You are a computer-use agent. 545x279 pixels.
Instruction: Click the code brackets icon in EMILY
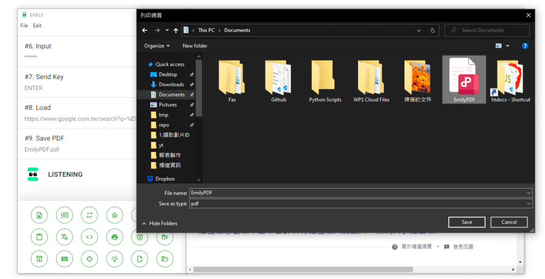coord(89,237)
